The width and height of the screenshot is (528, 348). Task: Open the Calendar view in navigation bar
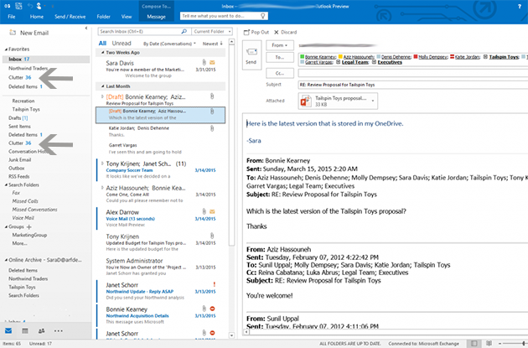click(25, 333)
